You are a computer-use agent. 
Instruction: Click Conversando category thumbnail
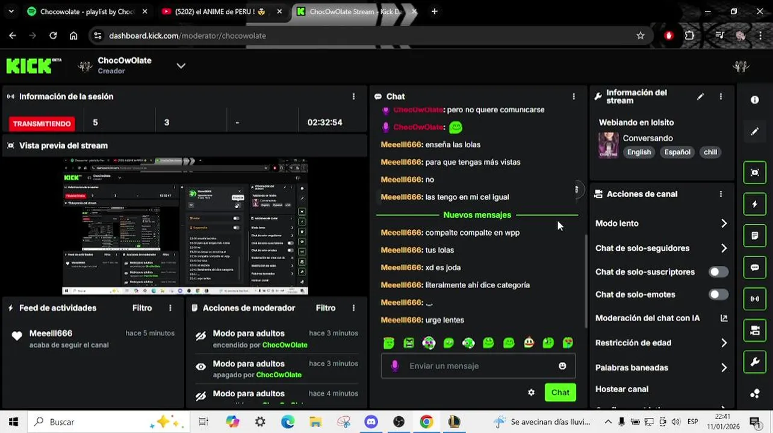pos(608,145)
